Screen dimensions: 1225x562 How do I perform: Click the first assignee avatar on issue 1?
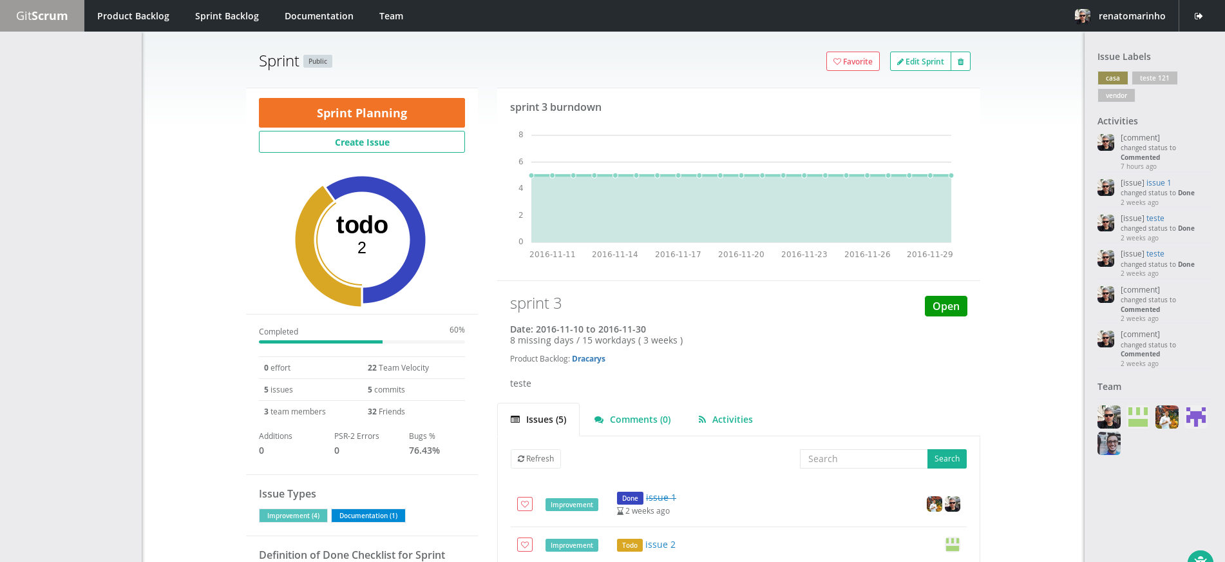coord(935,504)
